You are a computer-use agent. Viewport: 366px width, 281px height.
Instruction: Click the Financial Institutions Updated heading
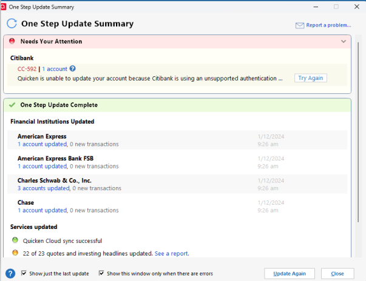click(52, 122)
